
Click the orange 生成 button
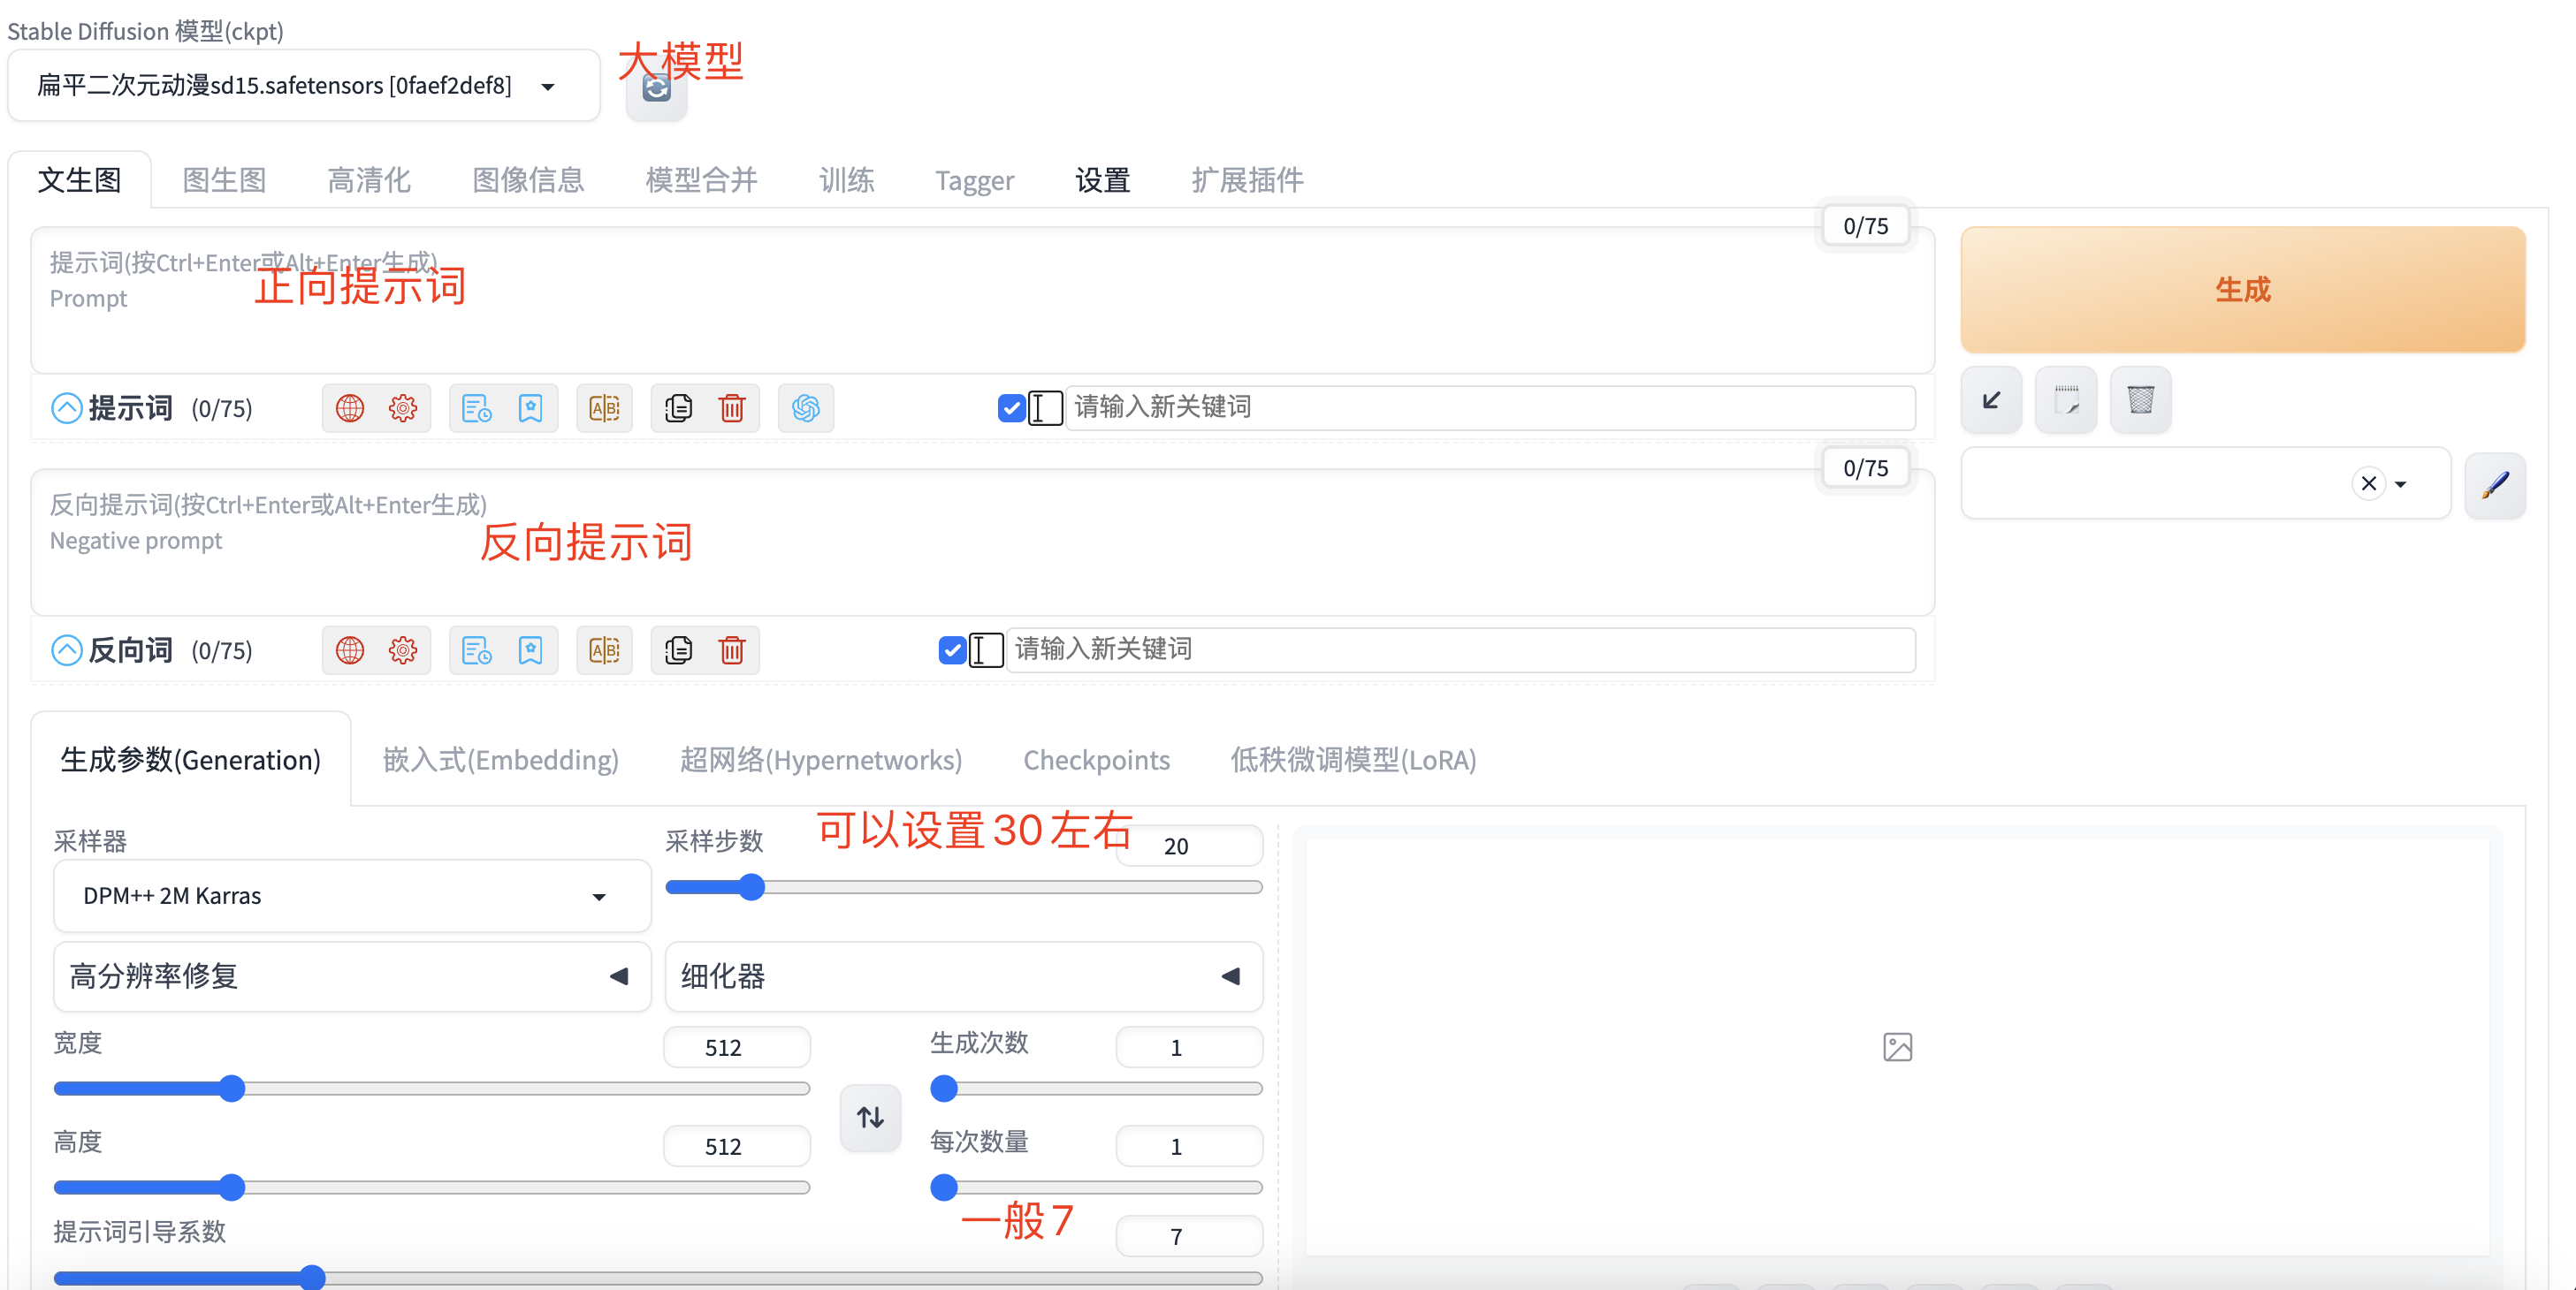2242,290
